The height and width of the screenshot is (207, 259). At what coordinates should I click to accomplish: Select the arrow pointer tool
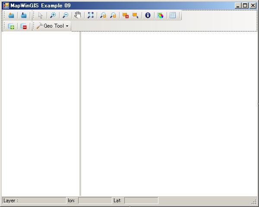[40, 16]
